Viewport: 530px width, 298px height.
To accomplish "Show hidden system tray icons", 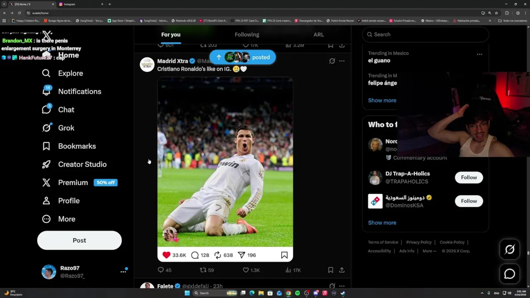I will [x=482, y=293].
